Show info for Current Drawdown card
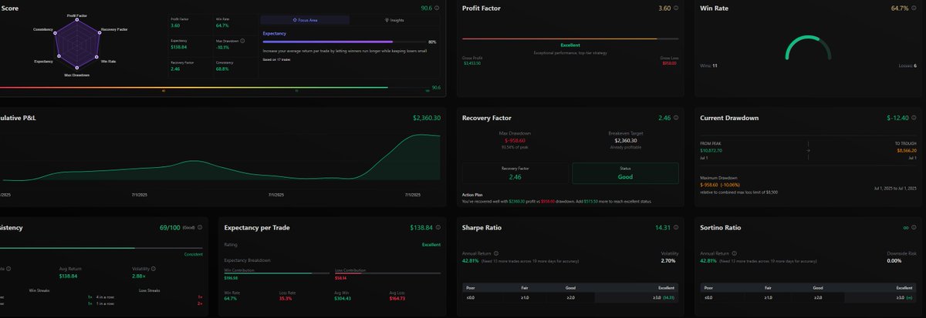 point(914,119)
